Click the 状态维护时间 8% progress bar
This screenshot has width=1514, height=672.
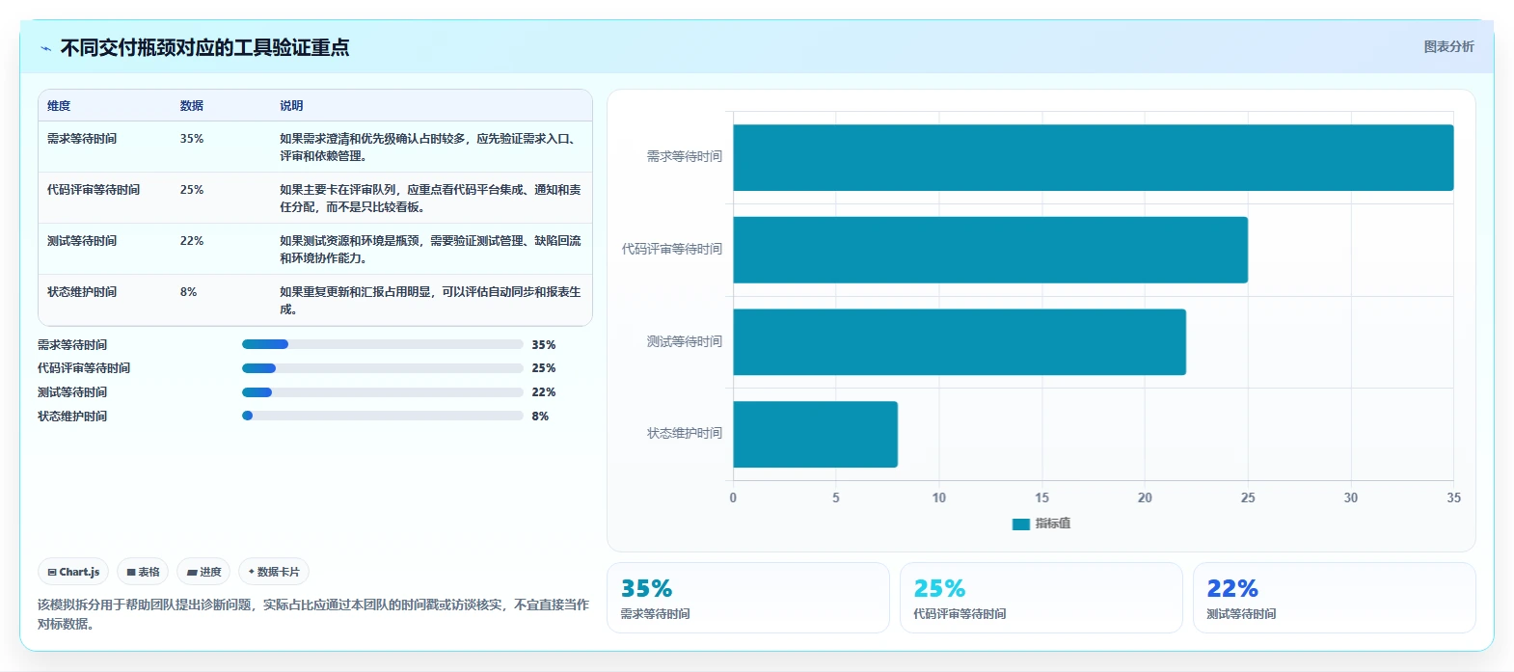coord(382,417)
